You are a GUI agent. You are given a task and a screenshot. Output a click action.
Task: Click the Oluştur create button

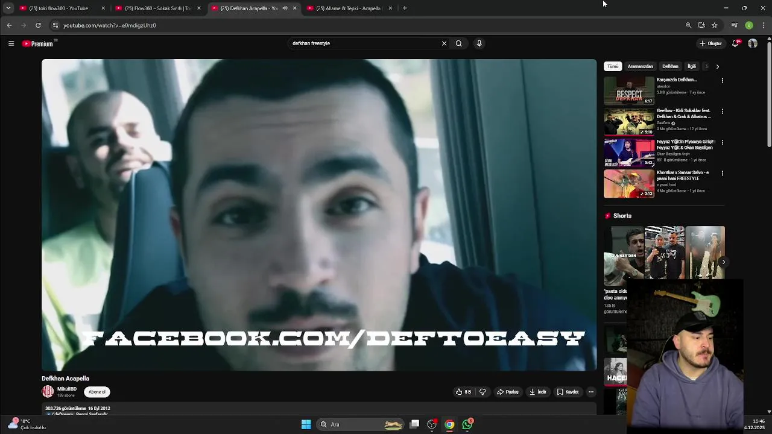point(710,43)
